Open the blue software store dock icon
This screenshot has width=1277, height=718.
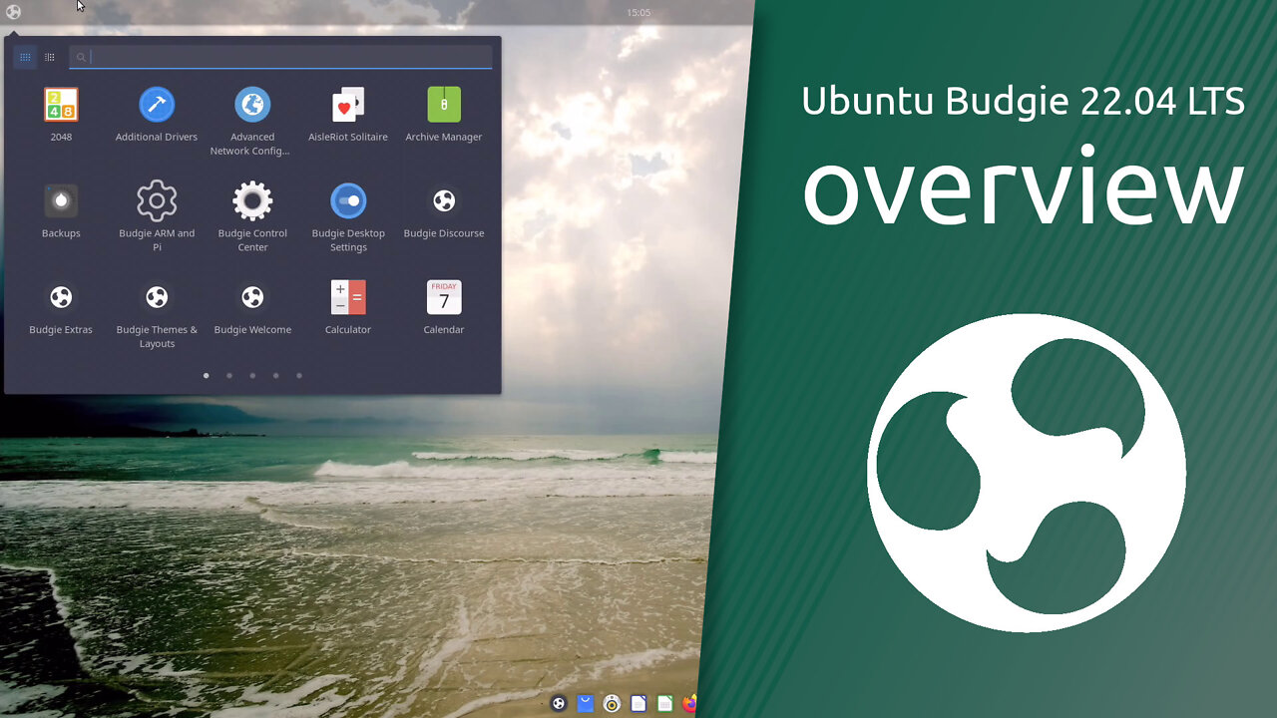click(x=586, y=704)
